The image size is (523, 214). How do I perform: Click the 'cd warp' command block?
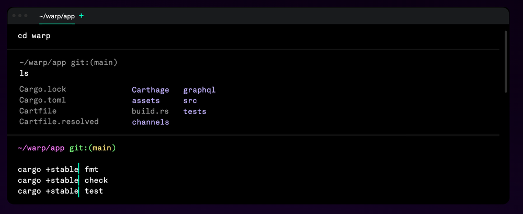click(34, 36)
